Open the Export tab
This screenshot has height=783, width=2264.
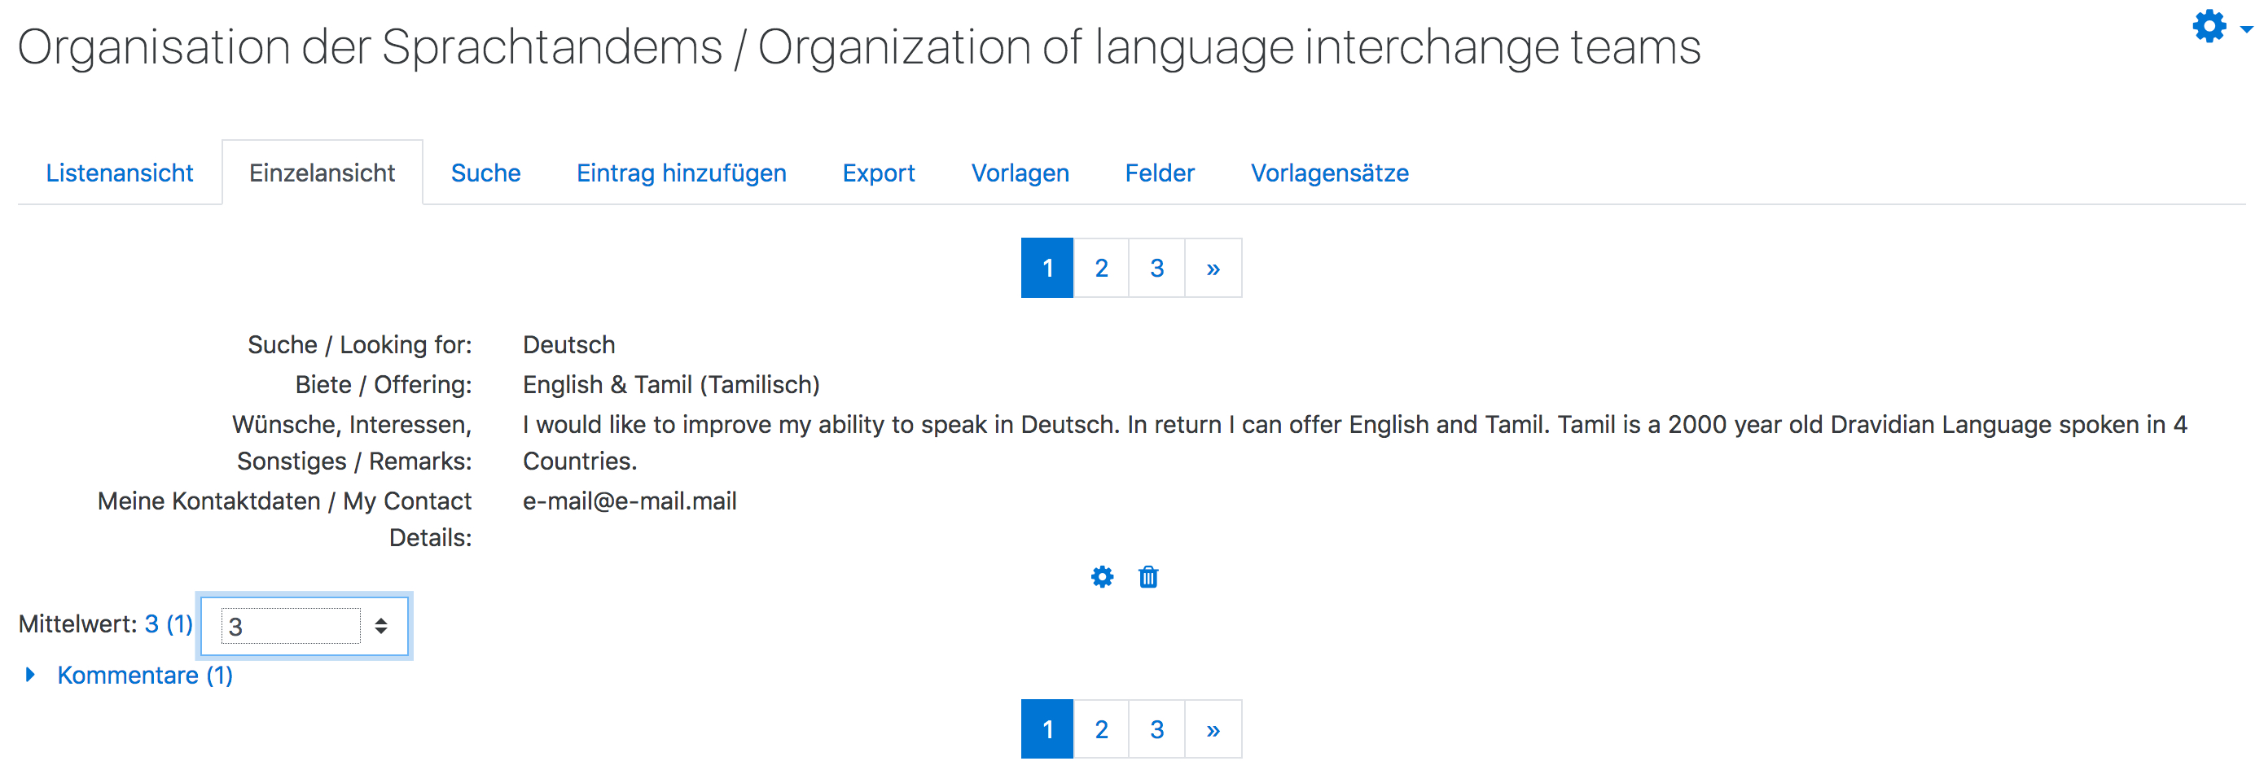click(879, 173)
